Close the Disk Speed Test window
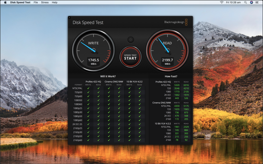 point(69,17)
